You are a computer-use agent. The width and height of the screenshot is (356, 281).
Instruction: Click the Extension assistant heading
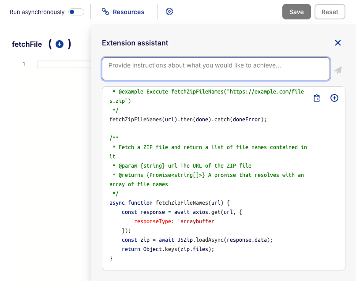[135, 43]
